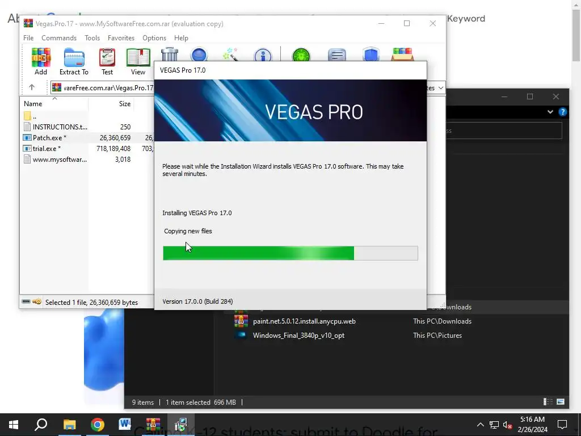Select paint.net.5.0.12.install.anycpu.web in File Explorer
Viewport: 581px width, 436px height.
(304, 321)
